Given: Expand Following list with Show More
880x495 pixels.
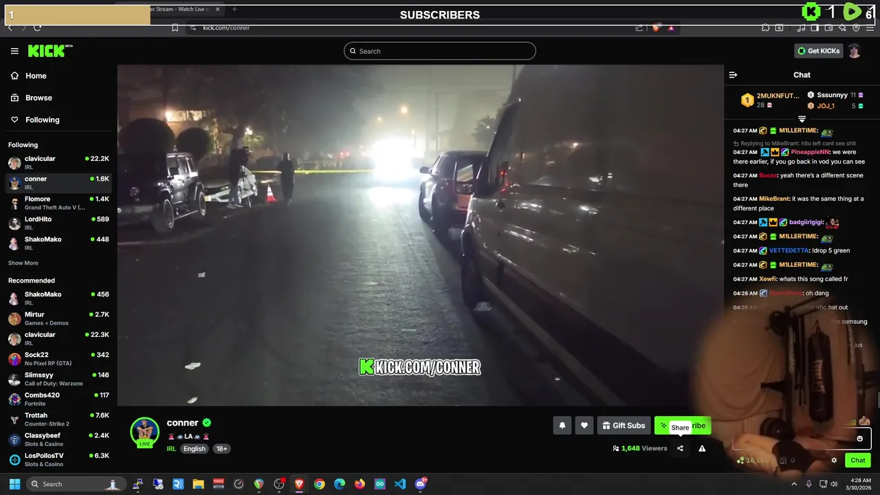Looking at the screenshot, I should (x=23, y=263).
